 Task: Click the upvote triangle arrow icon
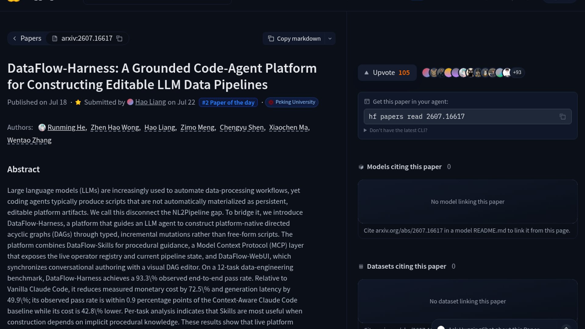pyautogui.click(x=367, y=73)
